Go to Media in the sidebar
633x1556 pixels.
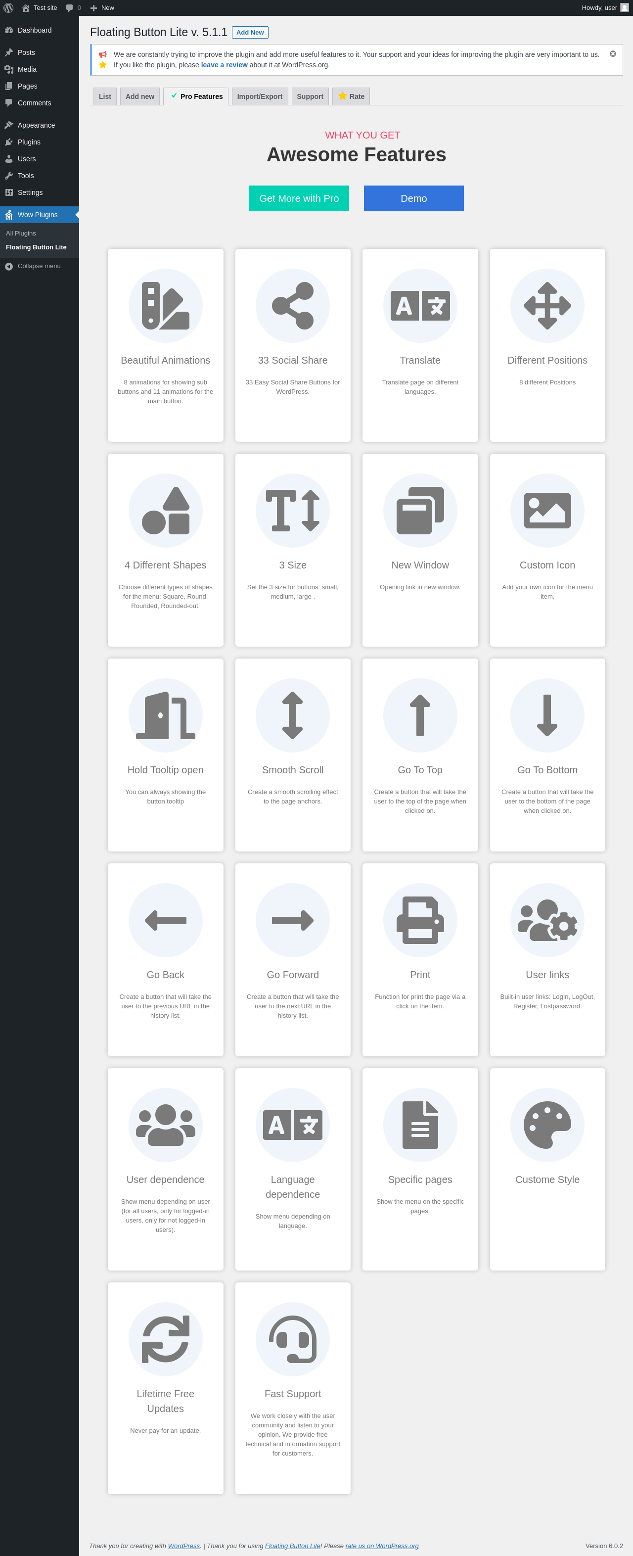point(39,69)
